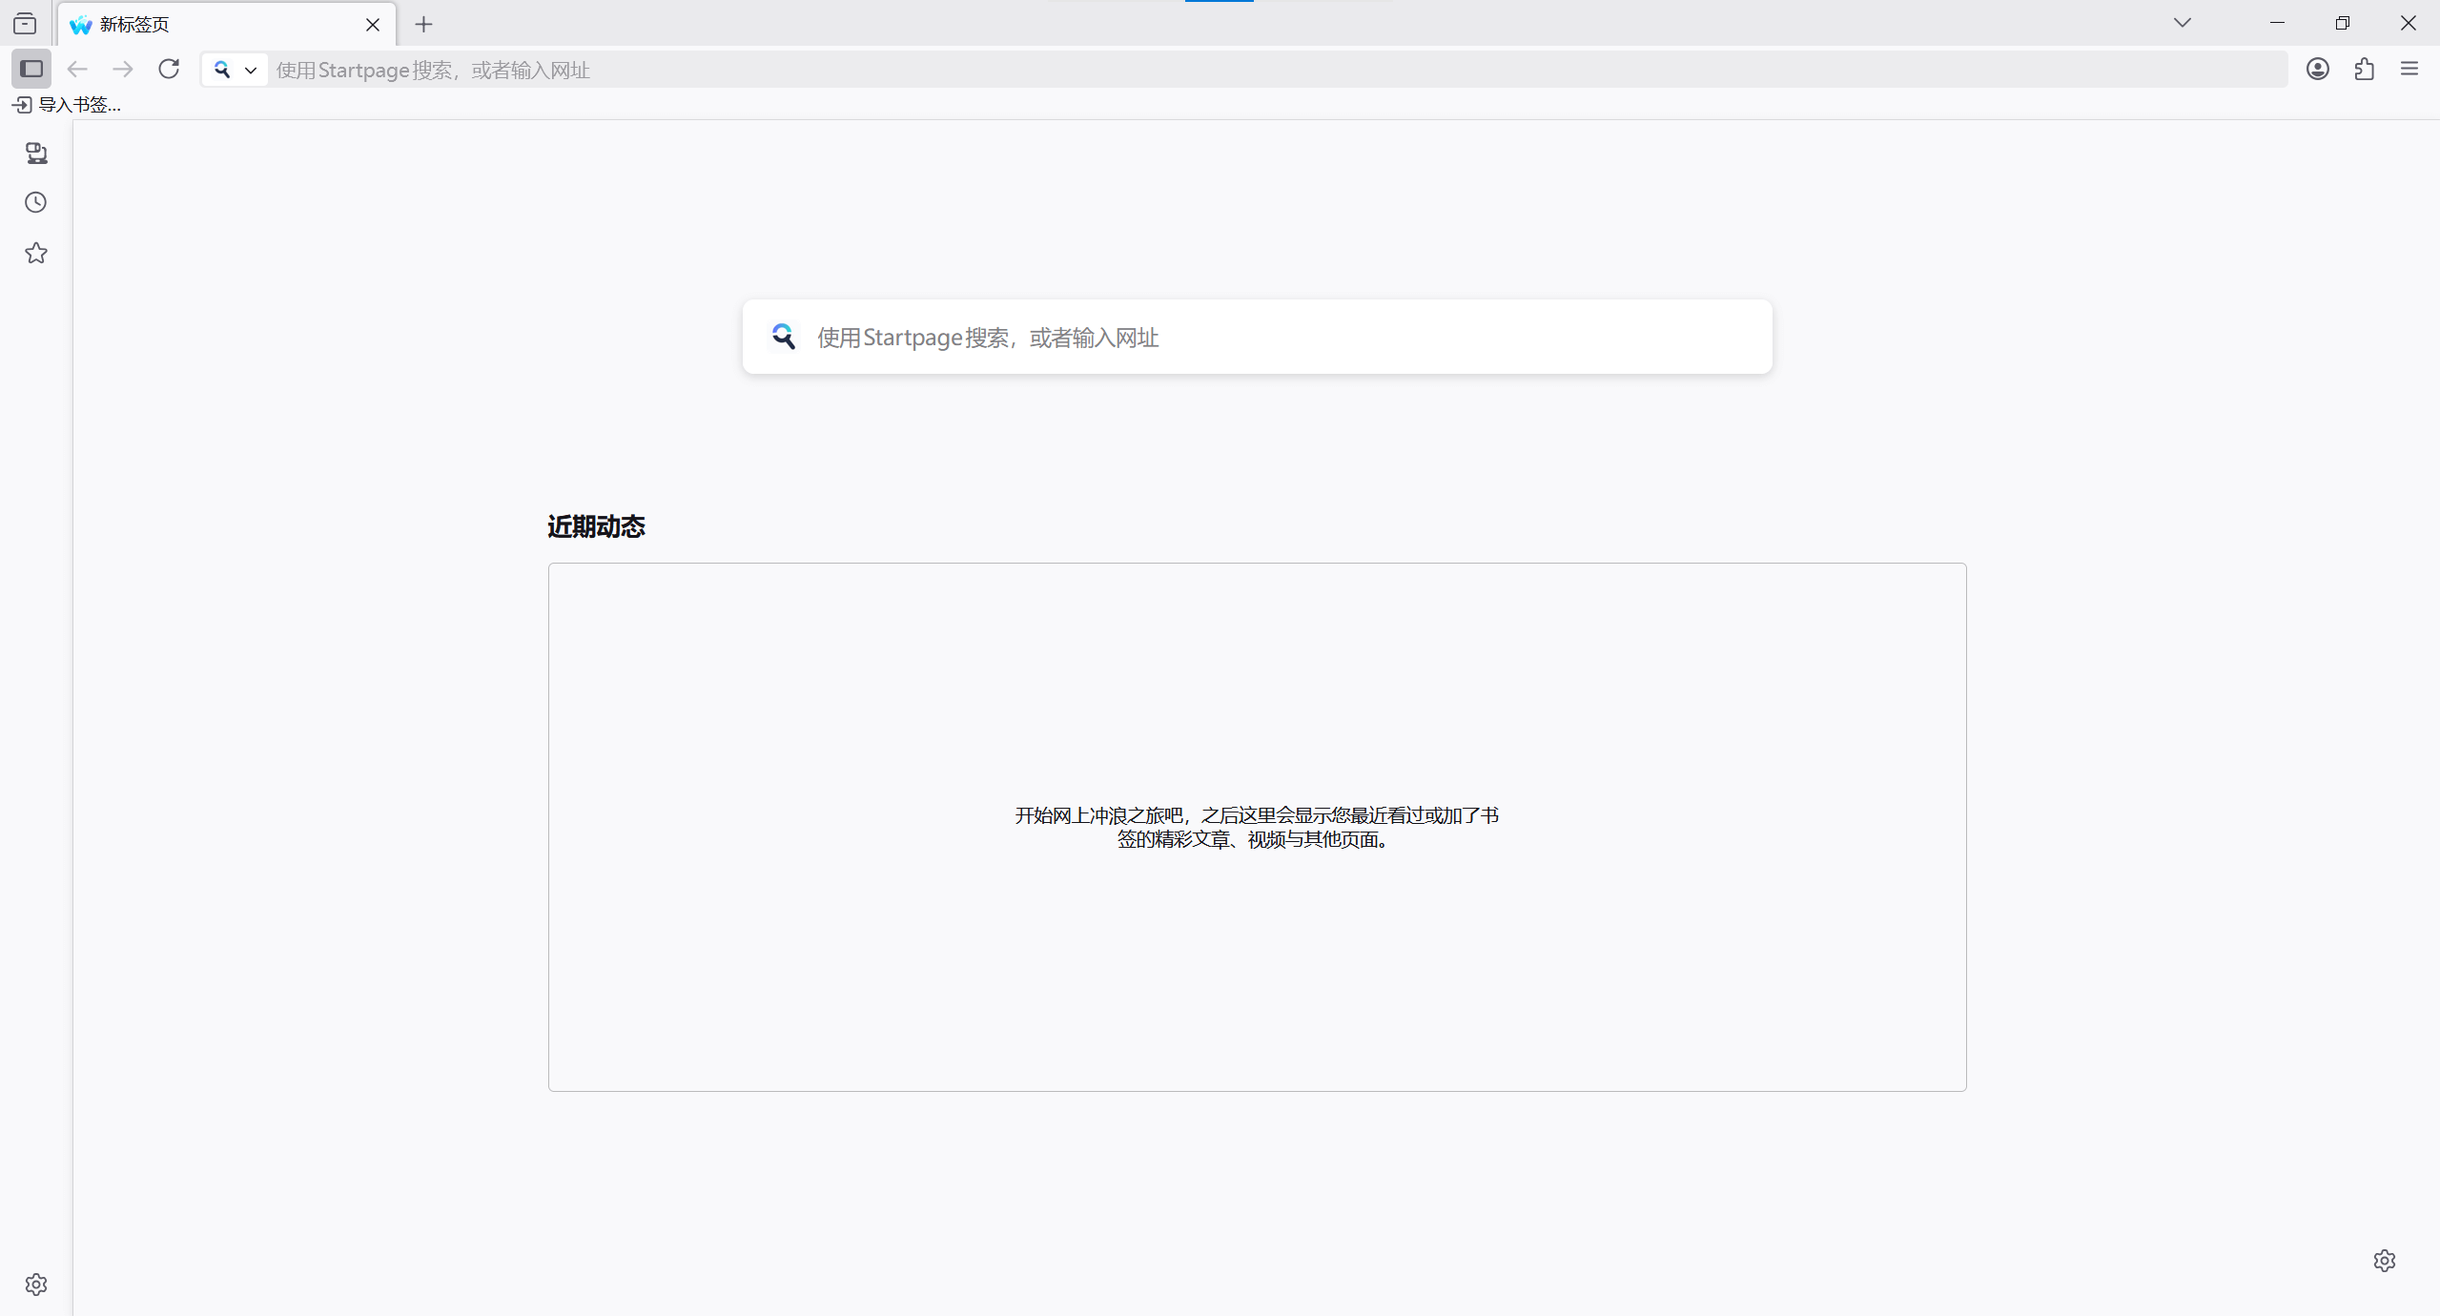Image resolution: width=2440 pixels, height=1316 pixels.
Task: Open the history sidebar panel
Action: point(36,202)
